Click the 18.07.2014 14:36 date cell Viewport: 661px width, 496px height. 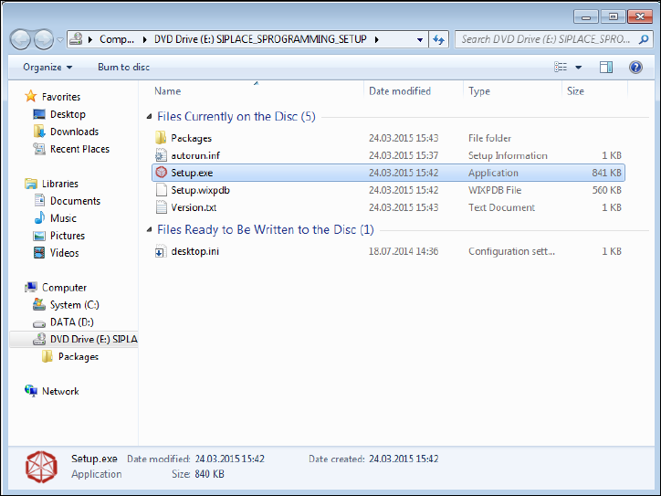(x=404, y=251)
